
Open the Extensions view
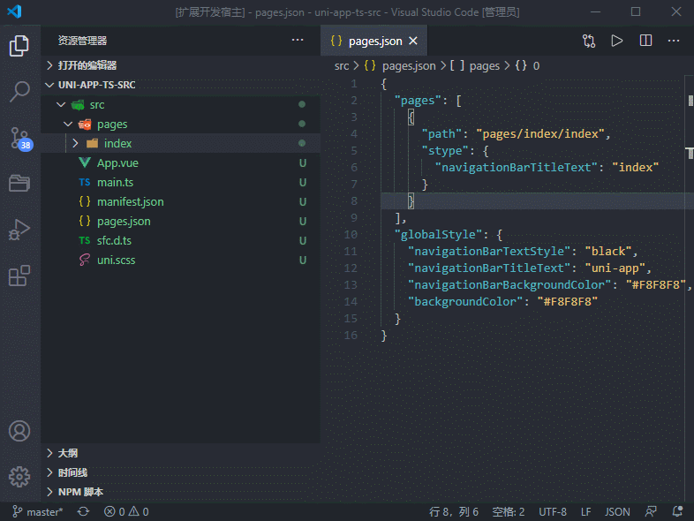(x=19, y=276)
